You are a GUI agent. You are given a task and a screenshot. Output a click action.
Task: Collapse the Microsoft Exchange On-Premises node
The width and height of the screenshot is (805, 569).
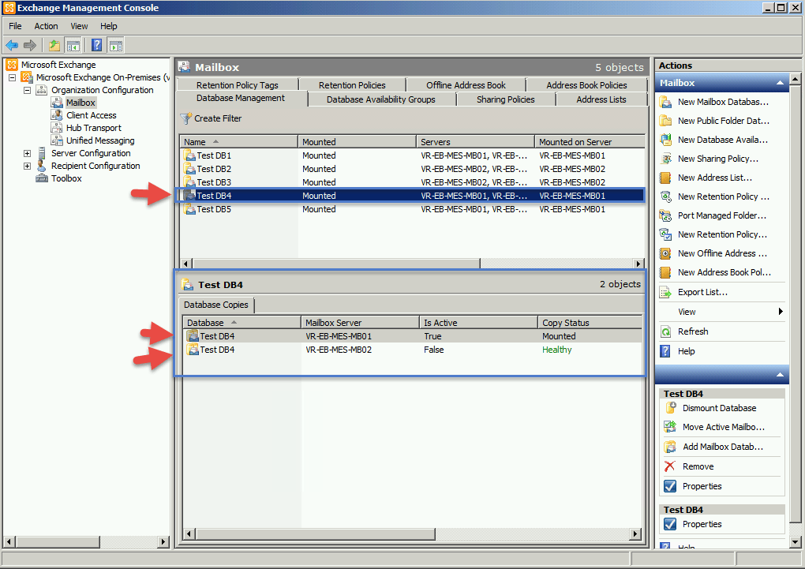(13, 77)
